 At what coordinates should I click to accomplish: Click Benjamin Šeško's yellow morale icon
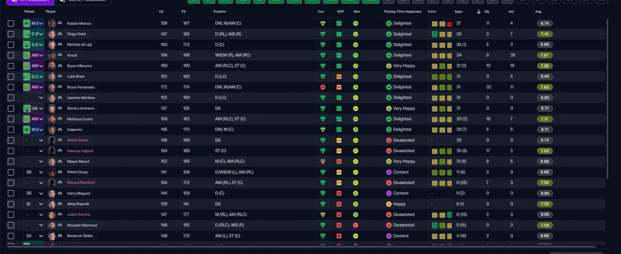(x=356, y=236)
